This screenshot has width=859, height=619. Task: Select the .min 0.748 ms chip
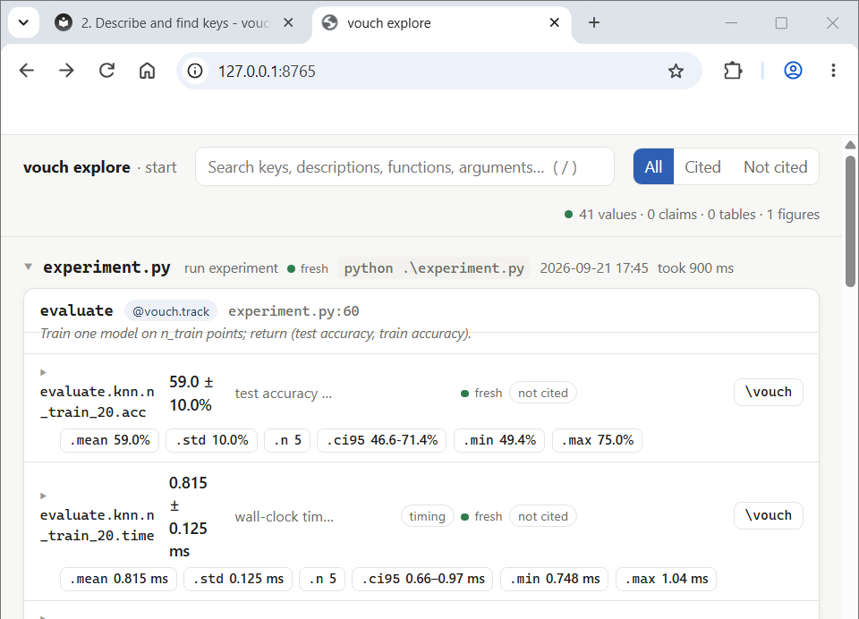tap(555, 579)
